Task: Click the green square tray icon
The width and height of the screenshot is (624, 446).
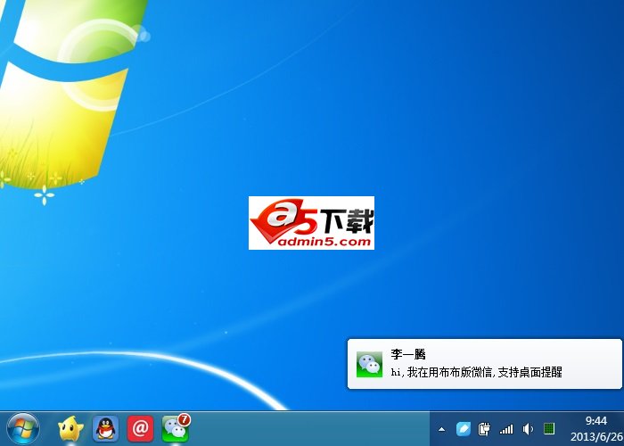Action: pos(549,429)
